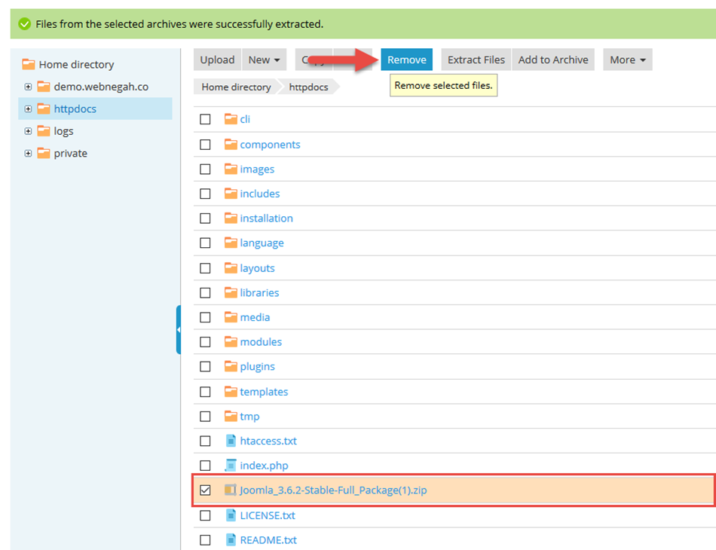Image resolution: width=716 pixels, height=550 pixels.
Task: Tick the checkbox next to components folder
Action: (205, 145)
